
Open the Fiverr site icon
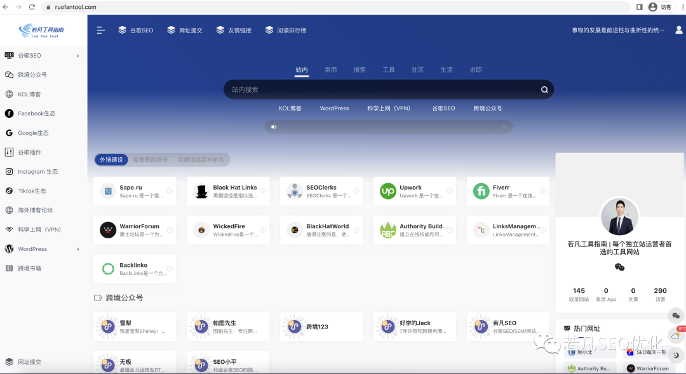click(x=481, y=191)
